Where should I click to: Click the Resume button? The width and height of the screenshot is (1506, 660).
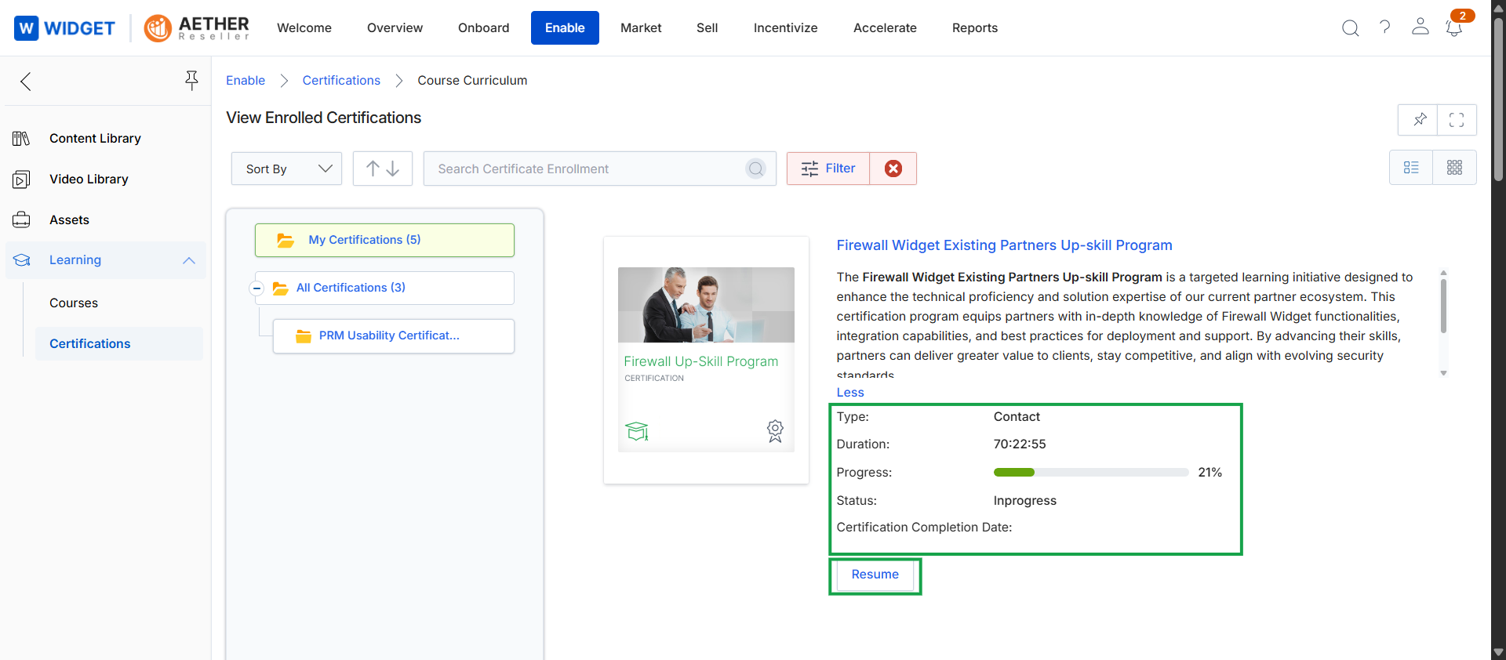click(875, 575)
